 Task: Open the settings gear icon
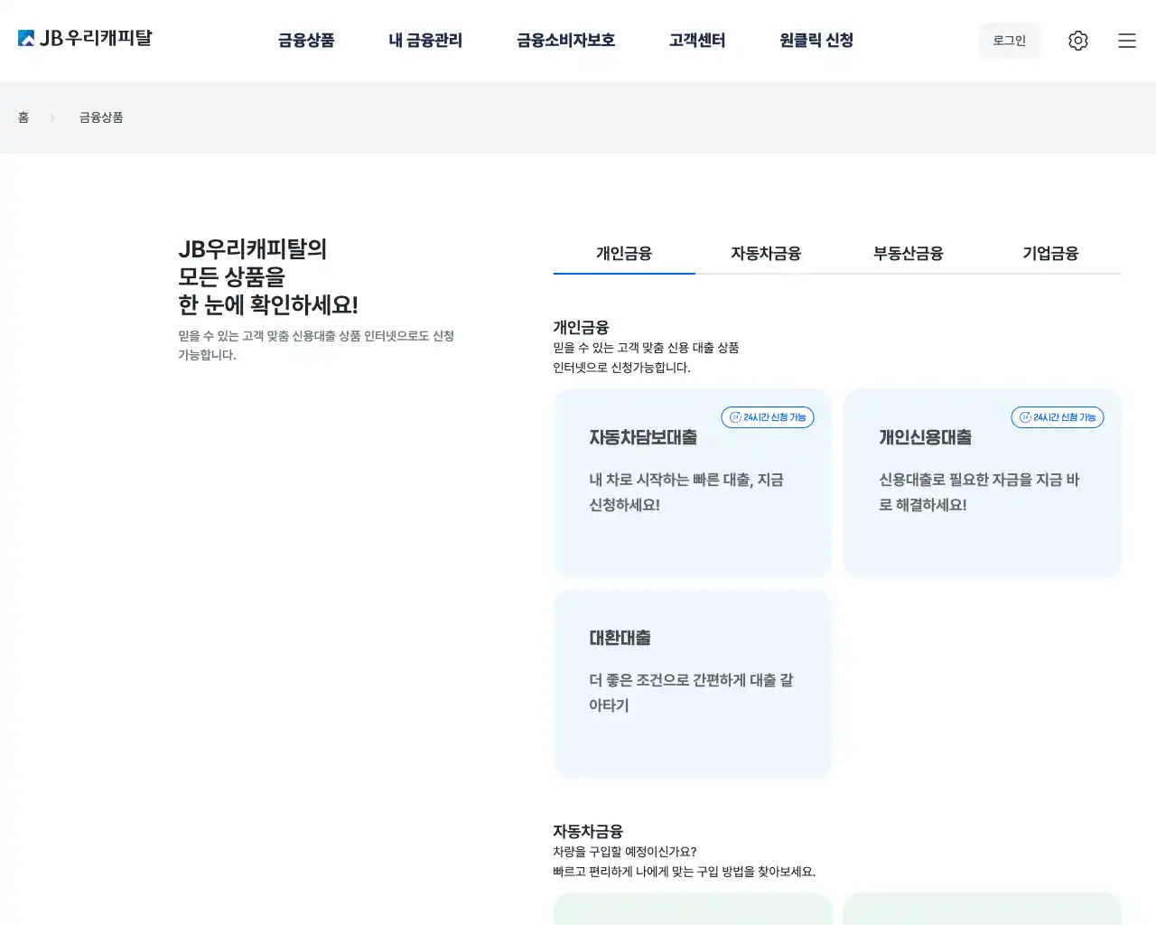1078,41
